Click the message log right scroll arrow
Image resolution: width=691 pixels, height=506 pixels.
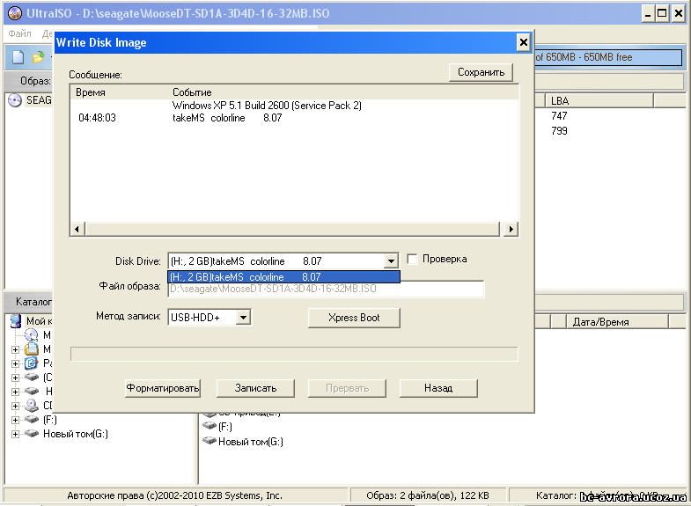click(x=511, y=229)
